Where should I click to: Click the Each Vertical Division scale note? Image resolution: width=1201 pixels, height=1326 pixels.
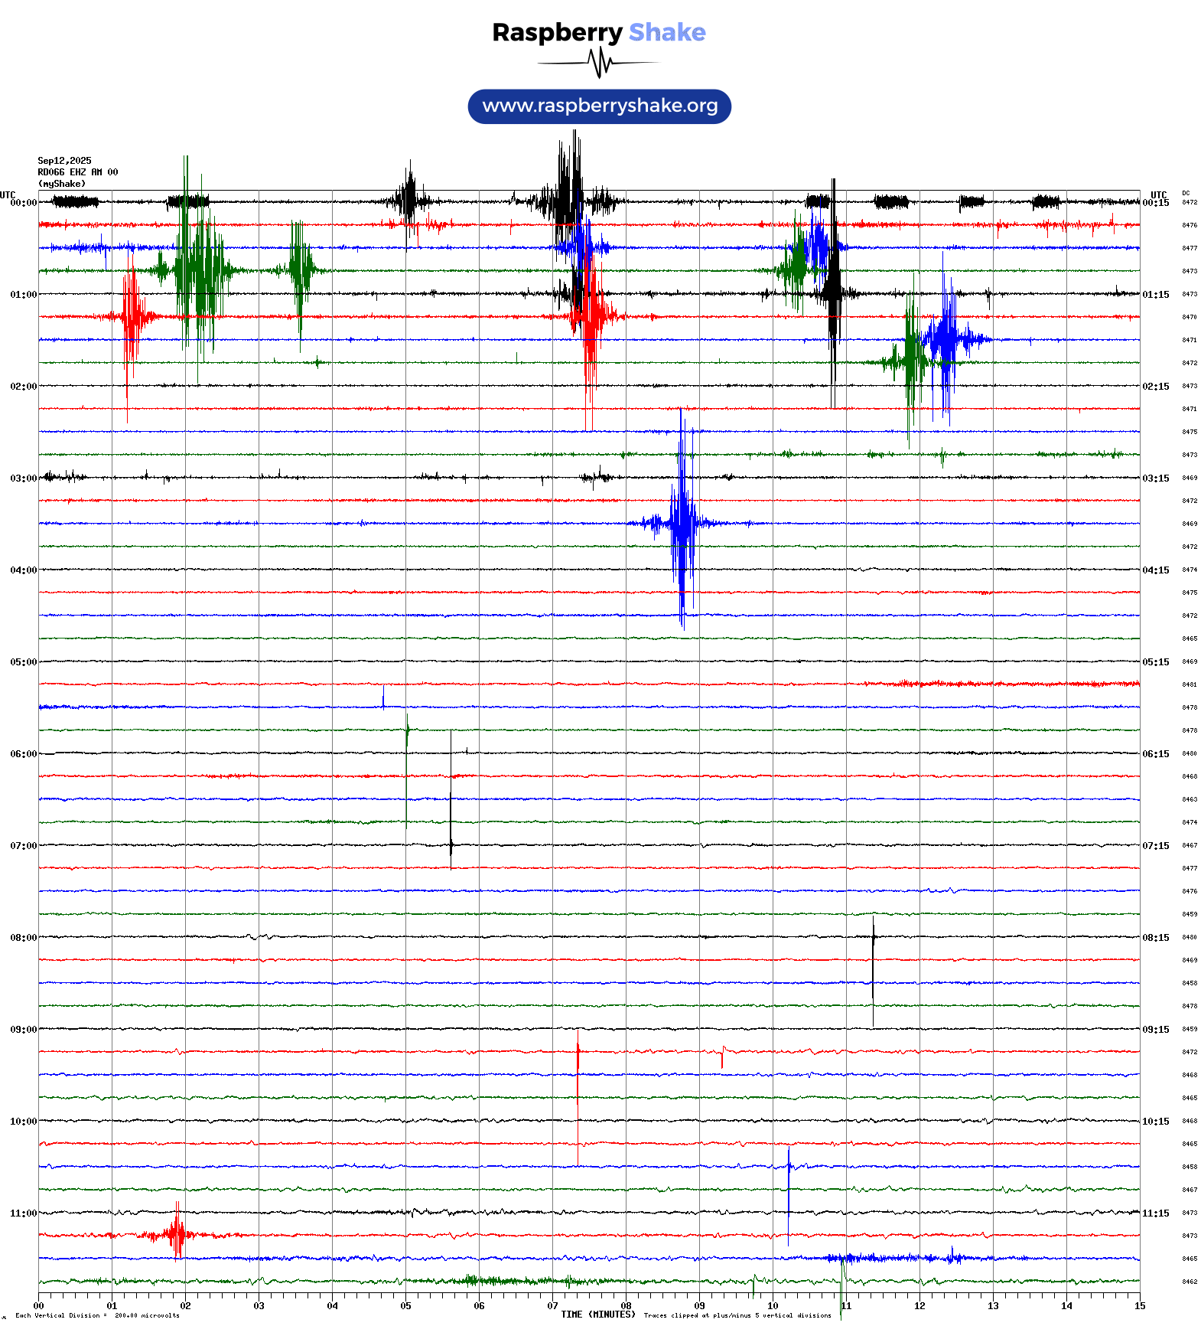97,1316
